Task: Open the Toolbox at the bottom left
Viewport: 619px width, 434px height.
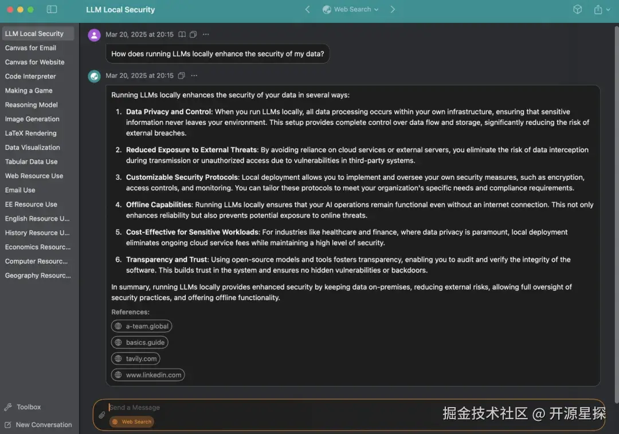Action: [x=28, y=407]
